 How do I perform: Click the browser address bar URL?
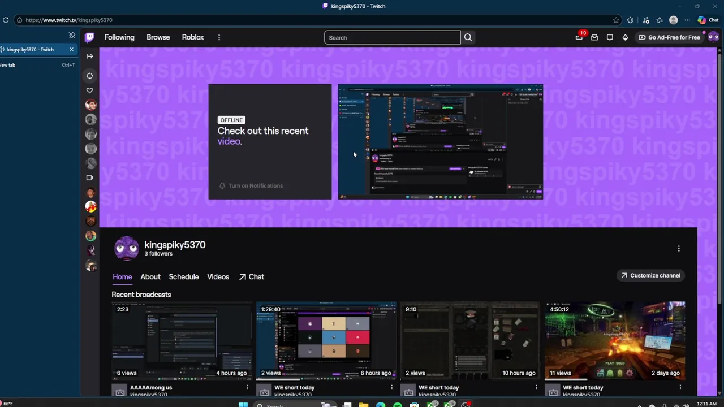click(x=69, y=20)
